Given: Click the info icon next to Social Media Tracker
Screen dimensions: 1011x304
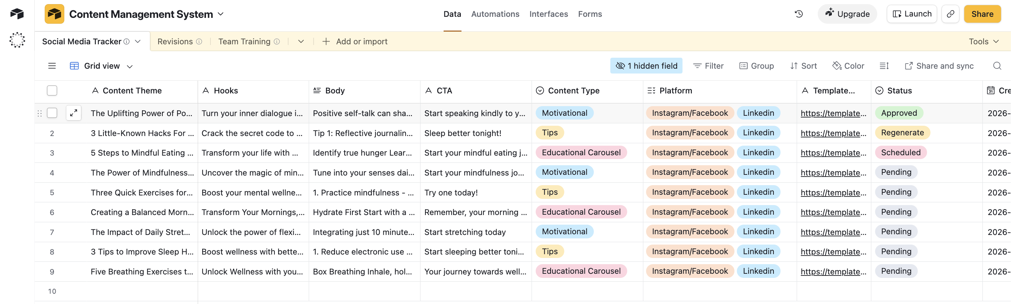Looking at the screenshot, I should [127, 42].
